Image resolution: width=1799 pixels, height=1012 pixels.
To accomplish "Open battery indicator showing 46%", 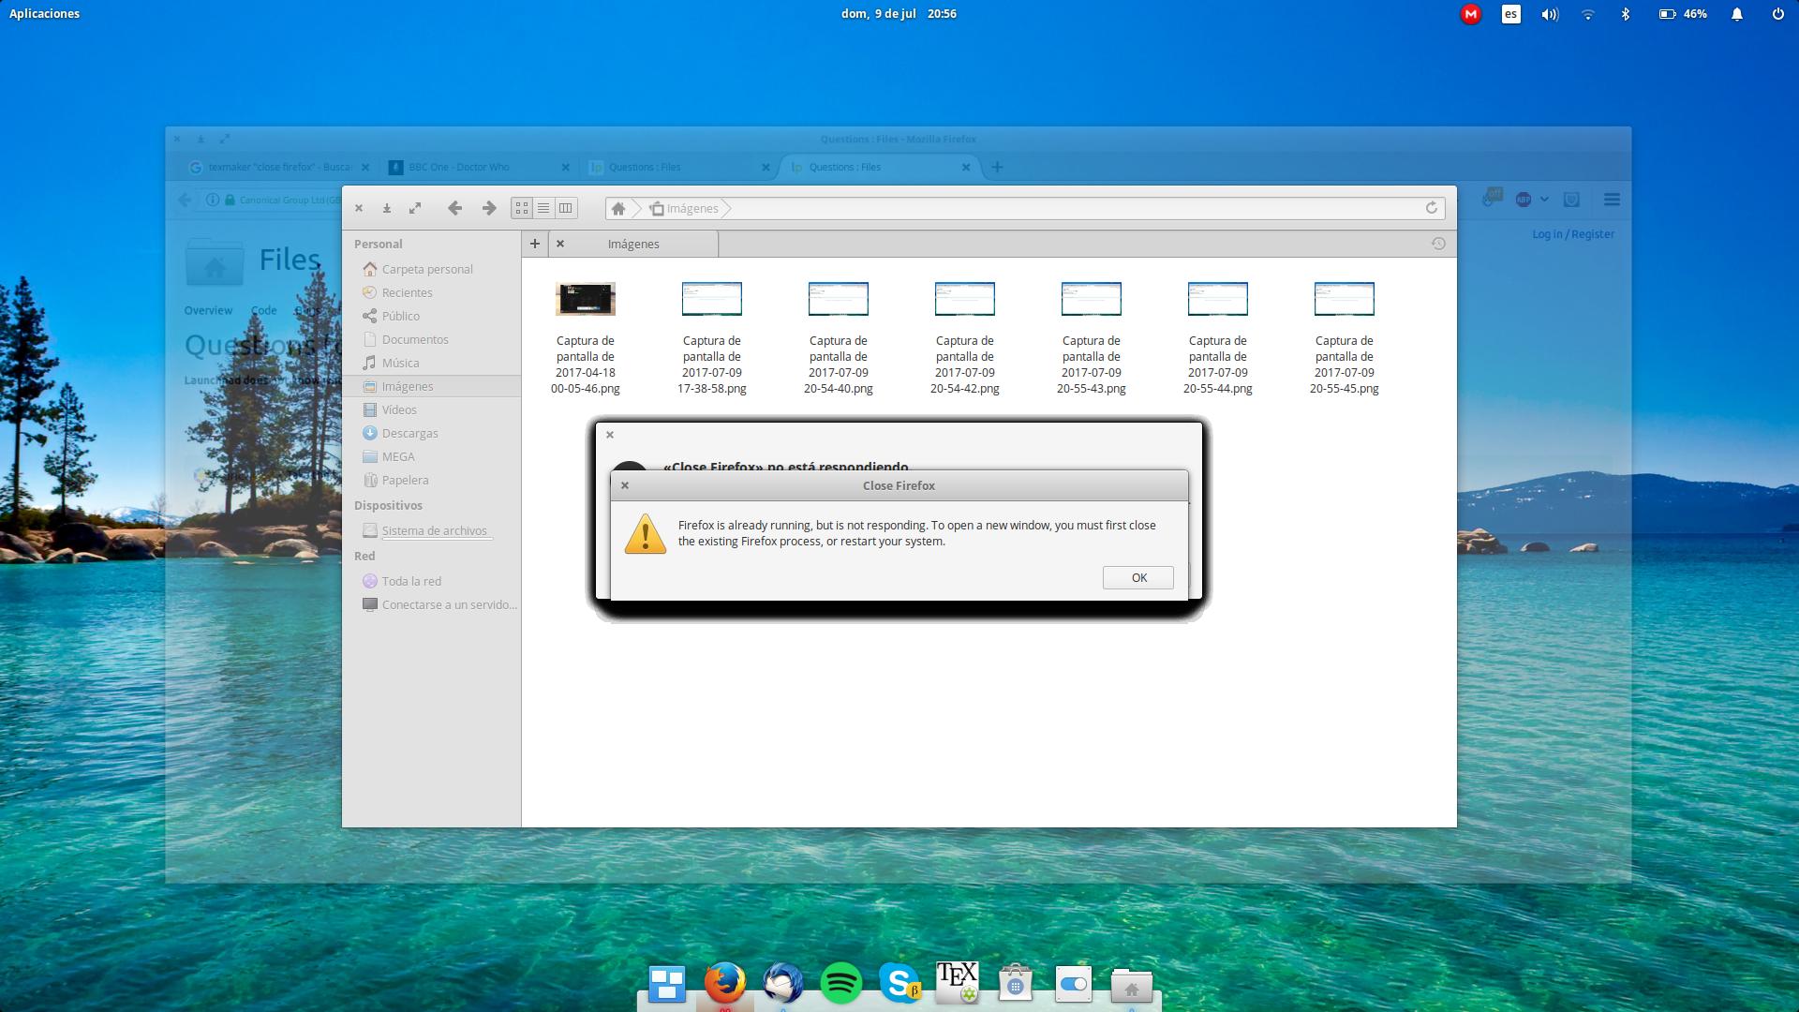I will click(x=1683, y=14).
